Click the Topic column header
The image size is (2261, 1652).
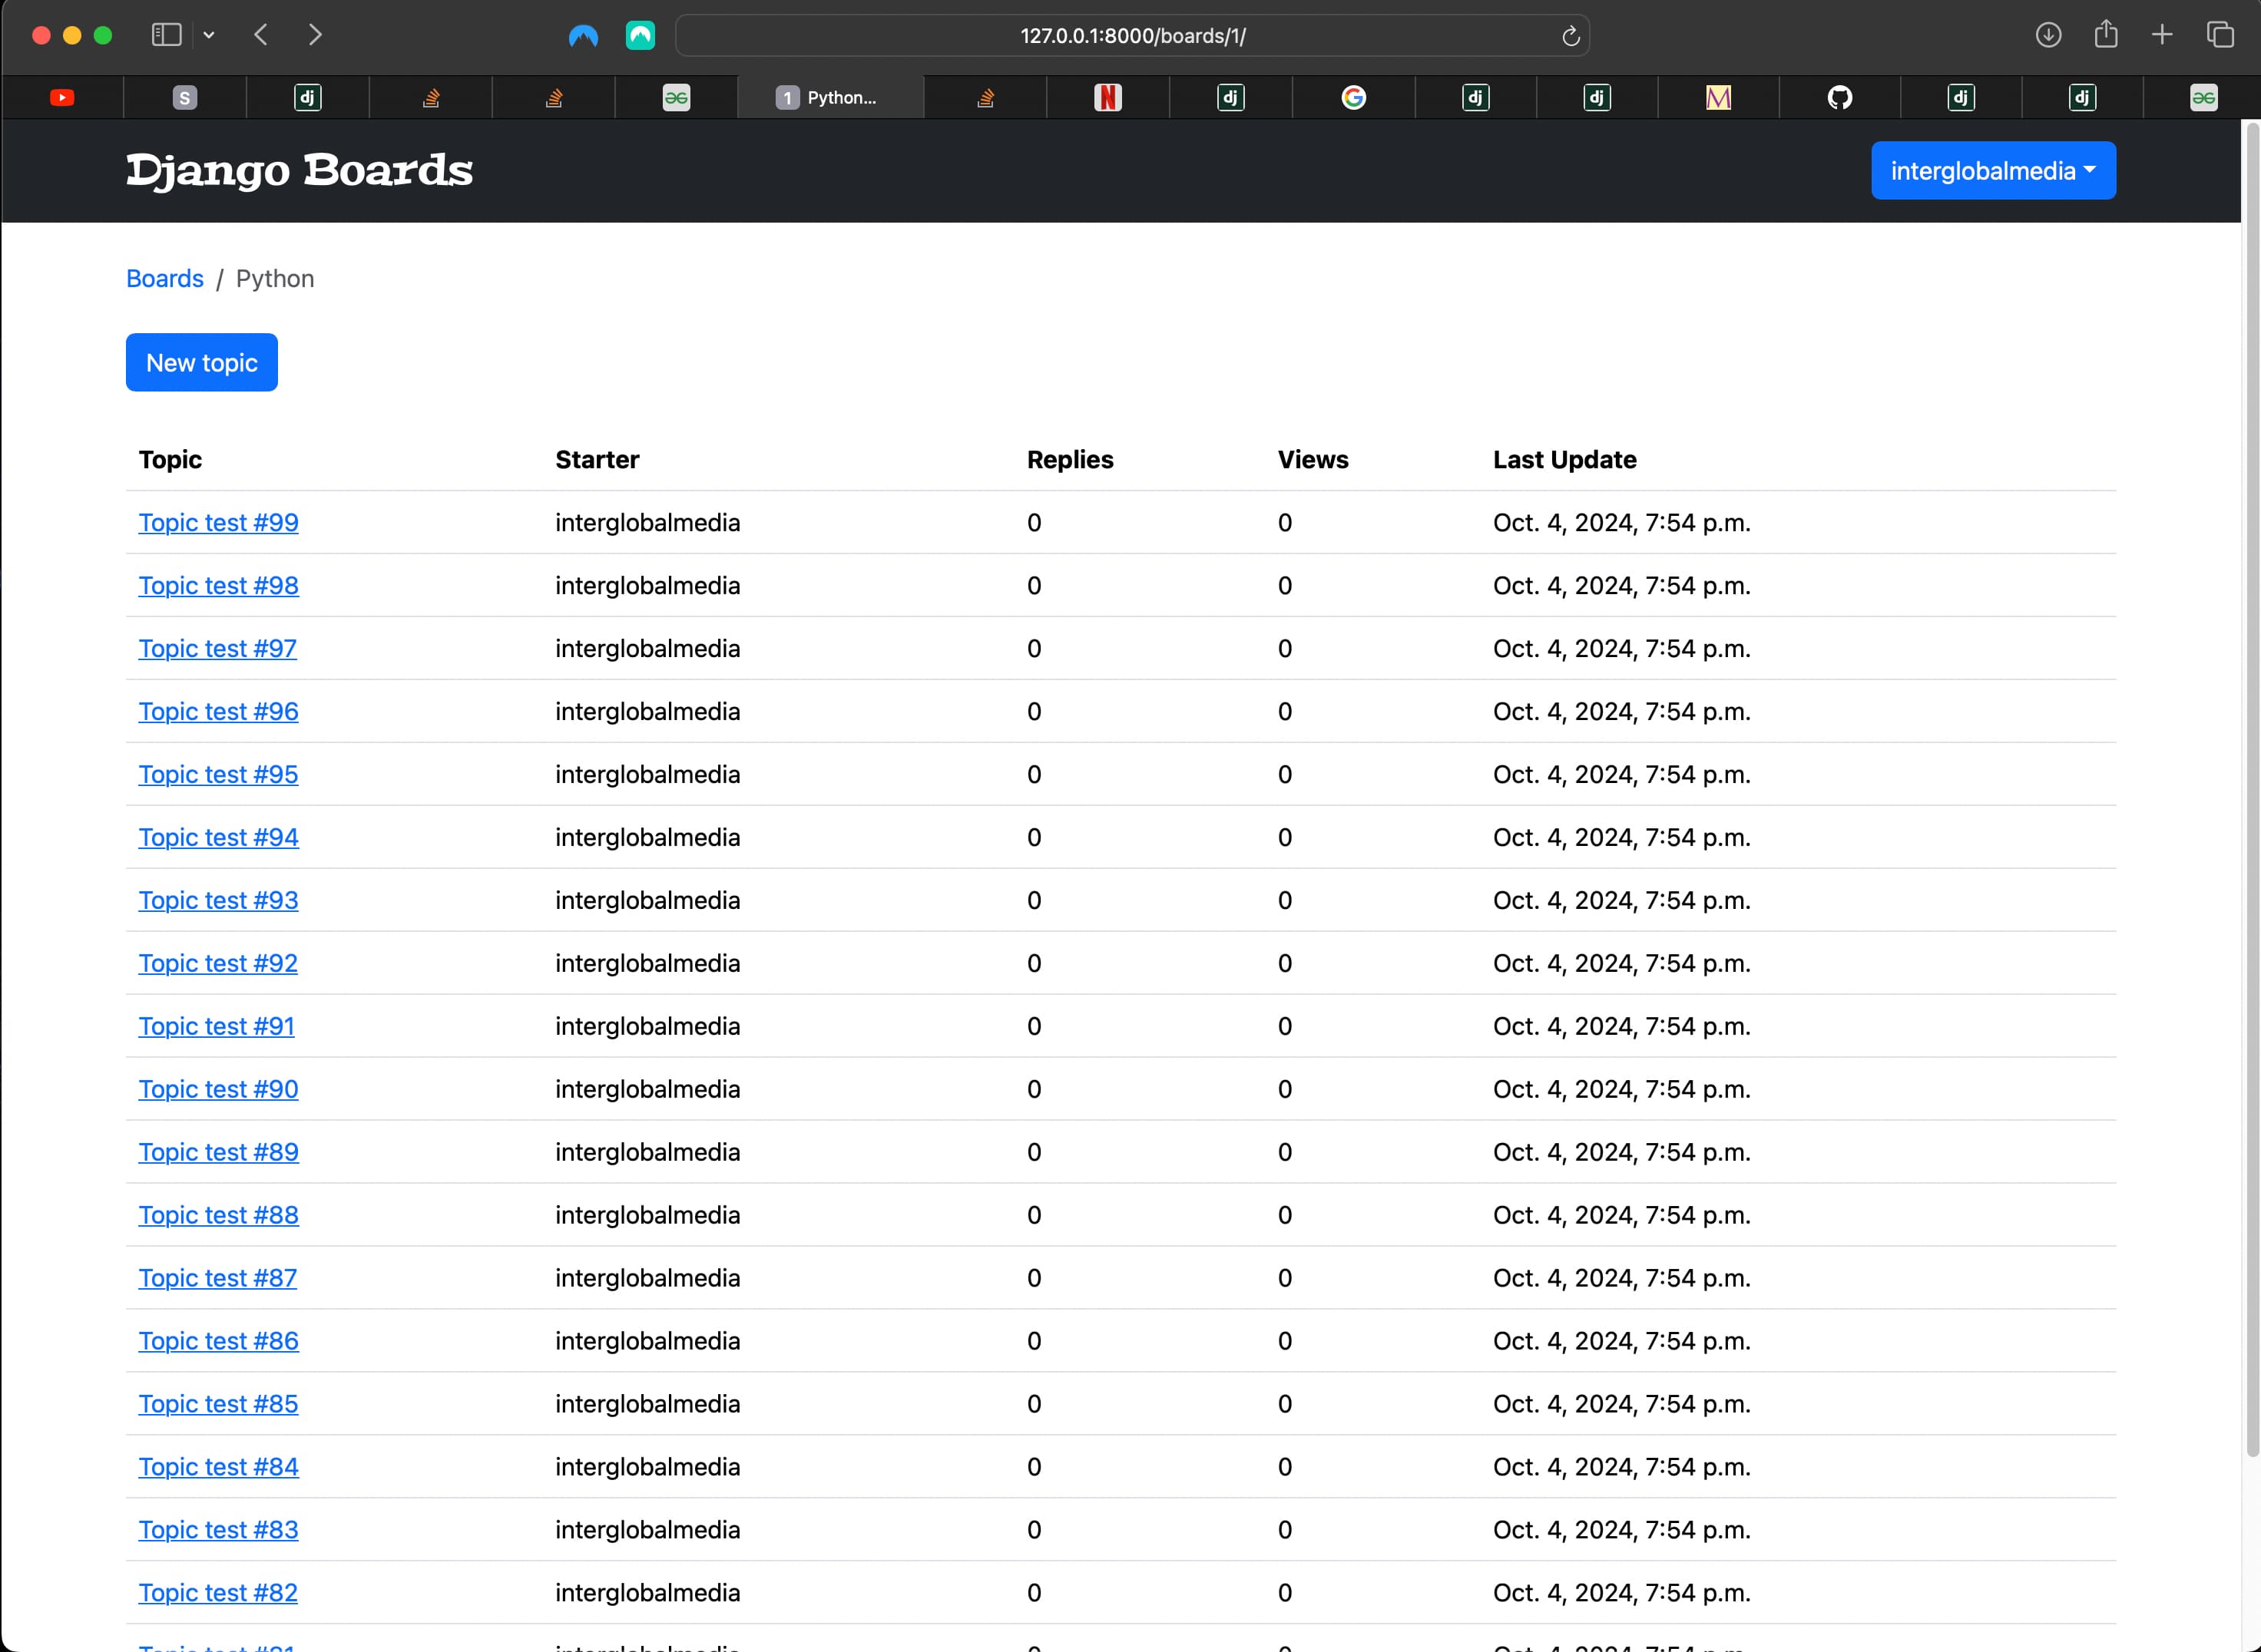point(170,460)
